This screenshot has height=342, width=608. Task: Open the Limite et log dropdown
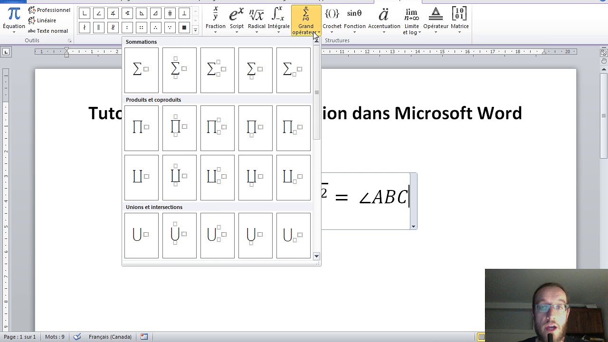(x=411, y=21)
